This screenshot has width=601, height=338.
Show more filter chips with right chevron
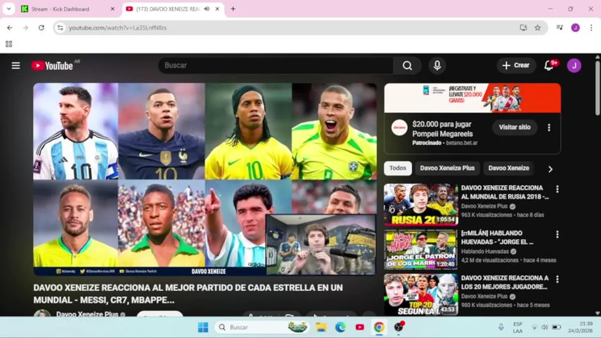click(x=550, y=169)
